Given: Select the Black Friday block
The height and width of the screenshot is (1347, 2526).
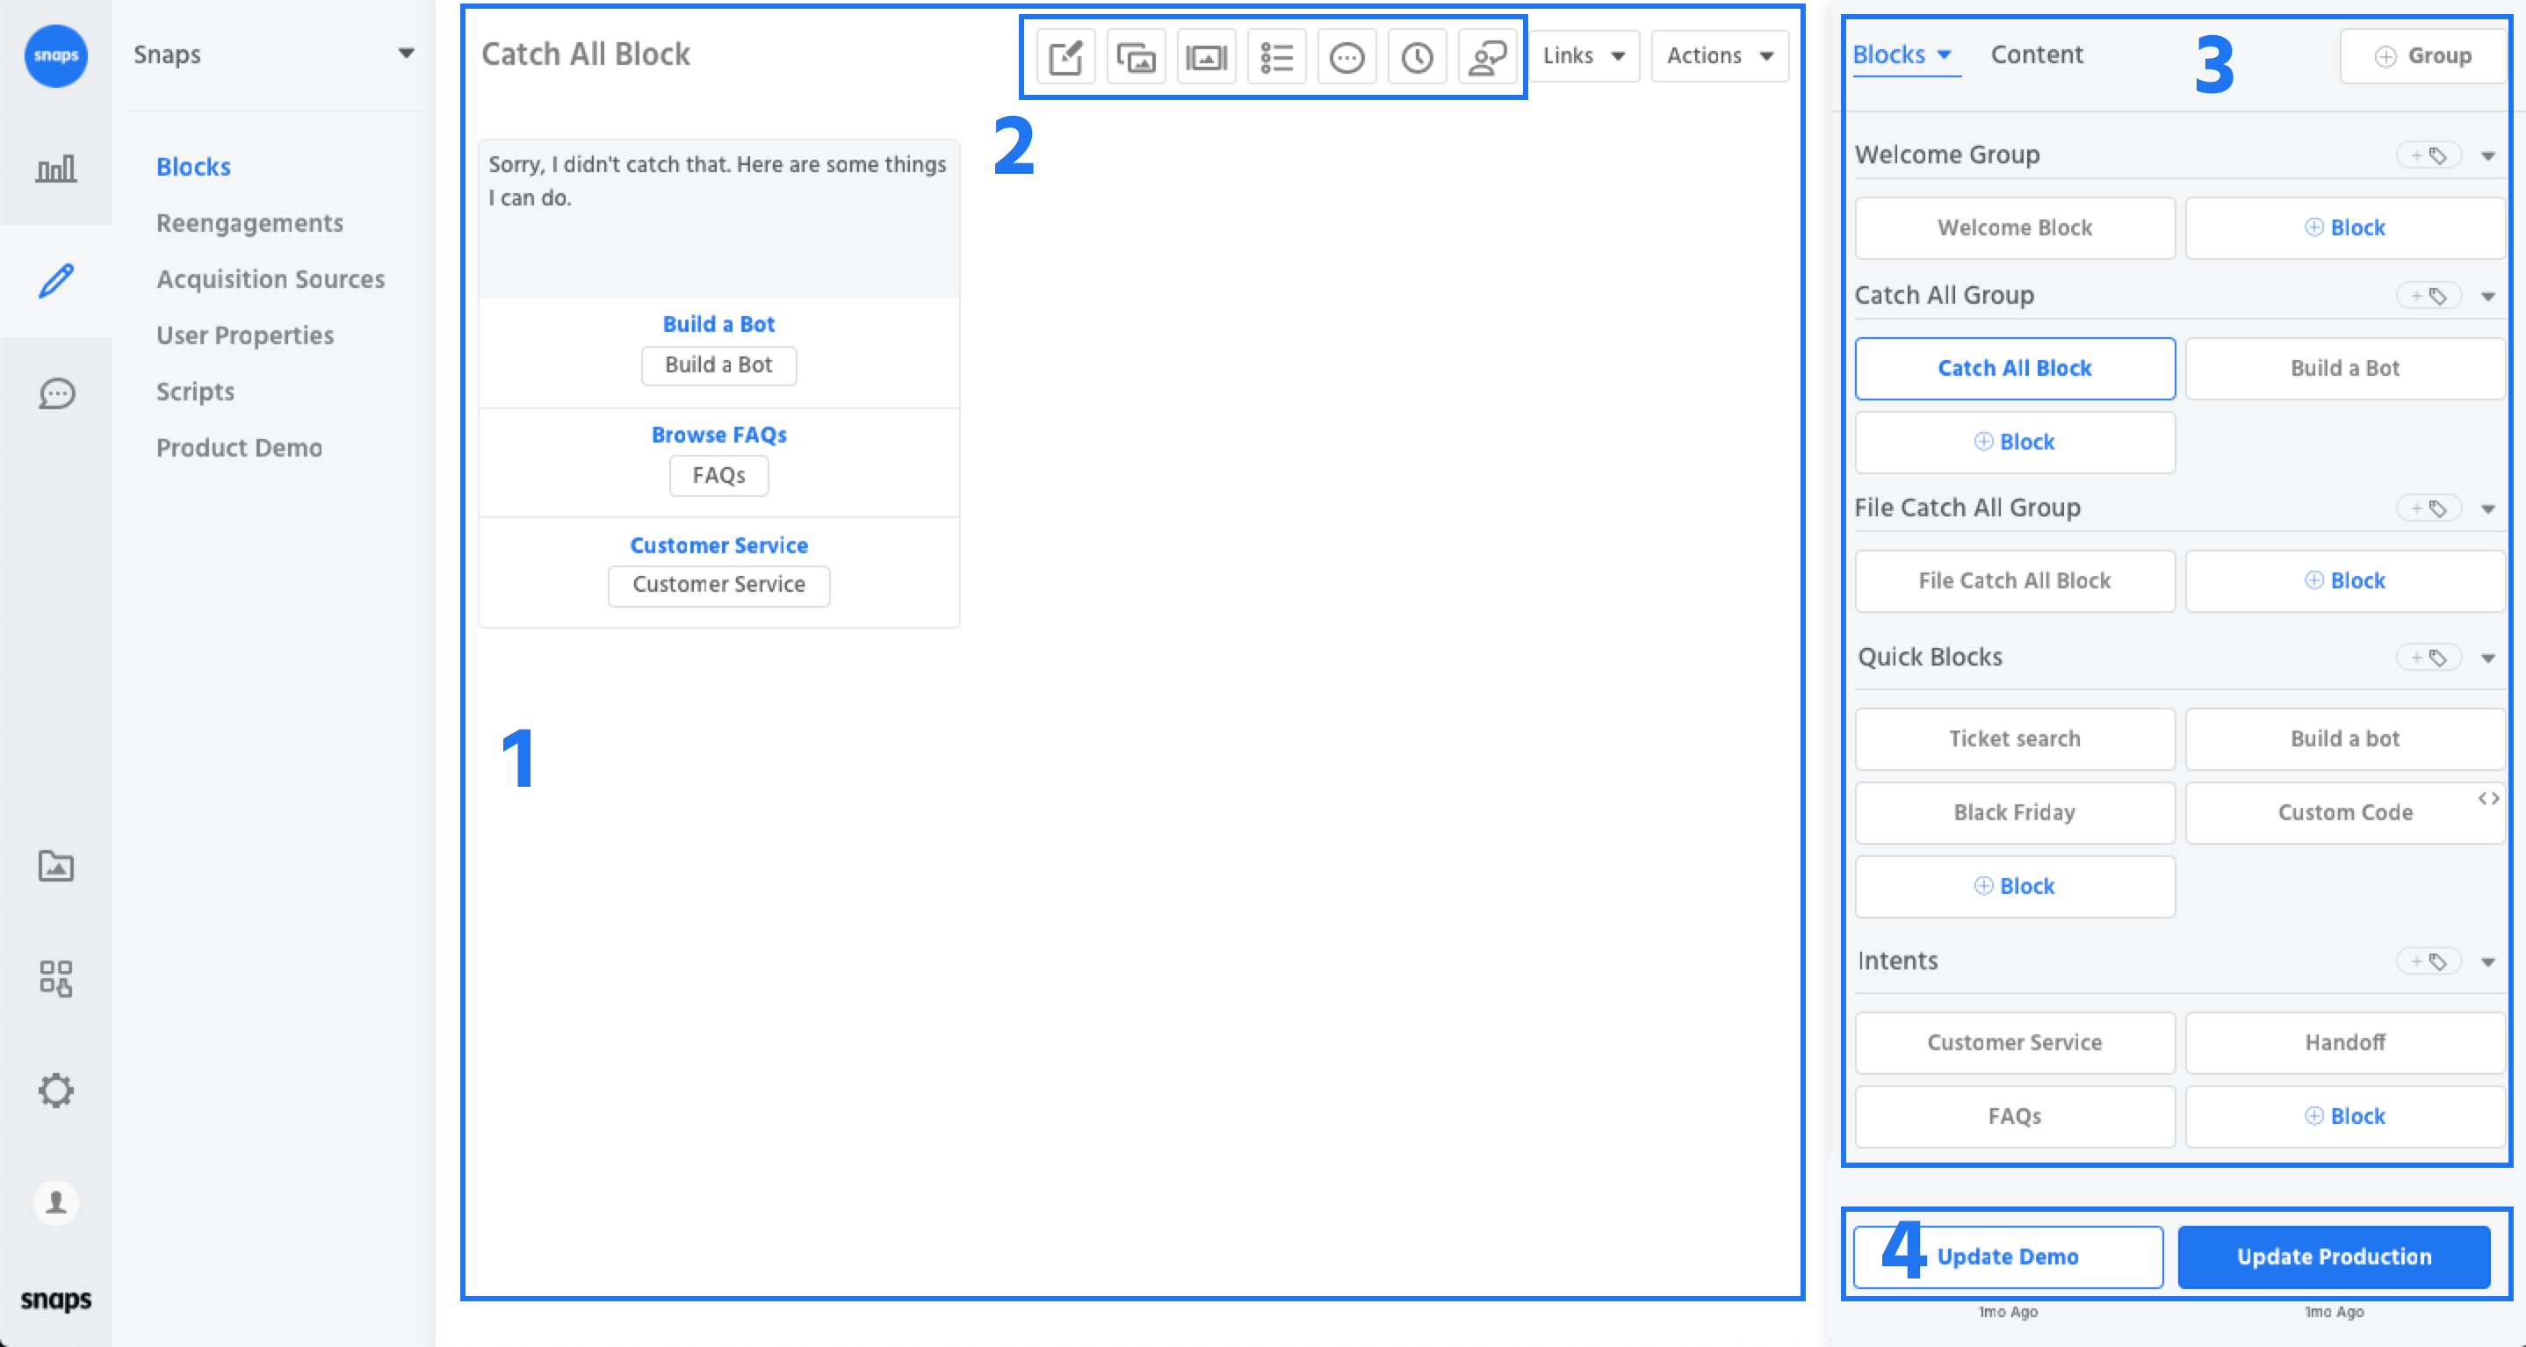Looking at the screenshot, I should 2014,811.
